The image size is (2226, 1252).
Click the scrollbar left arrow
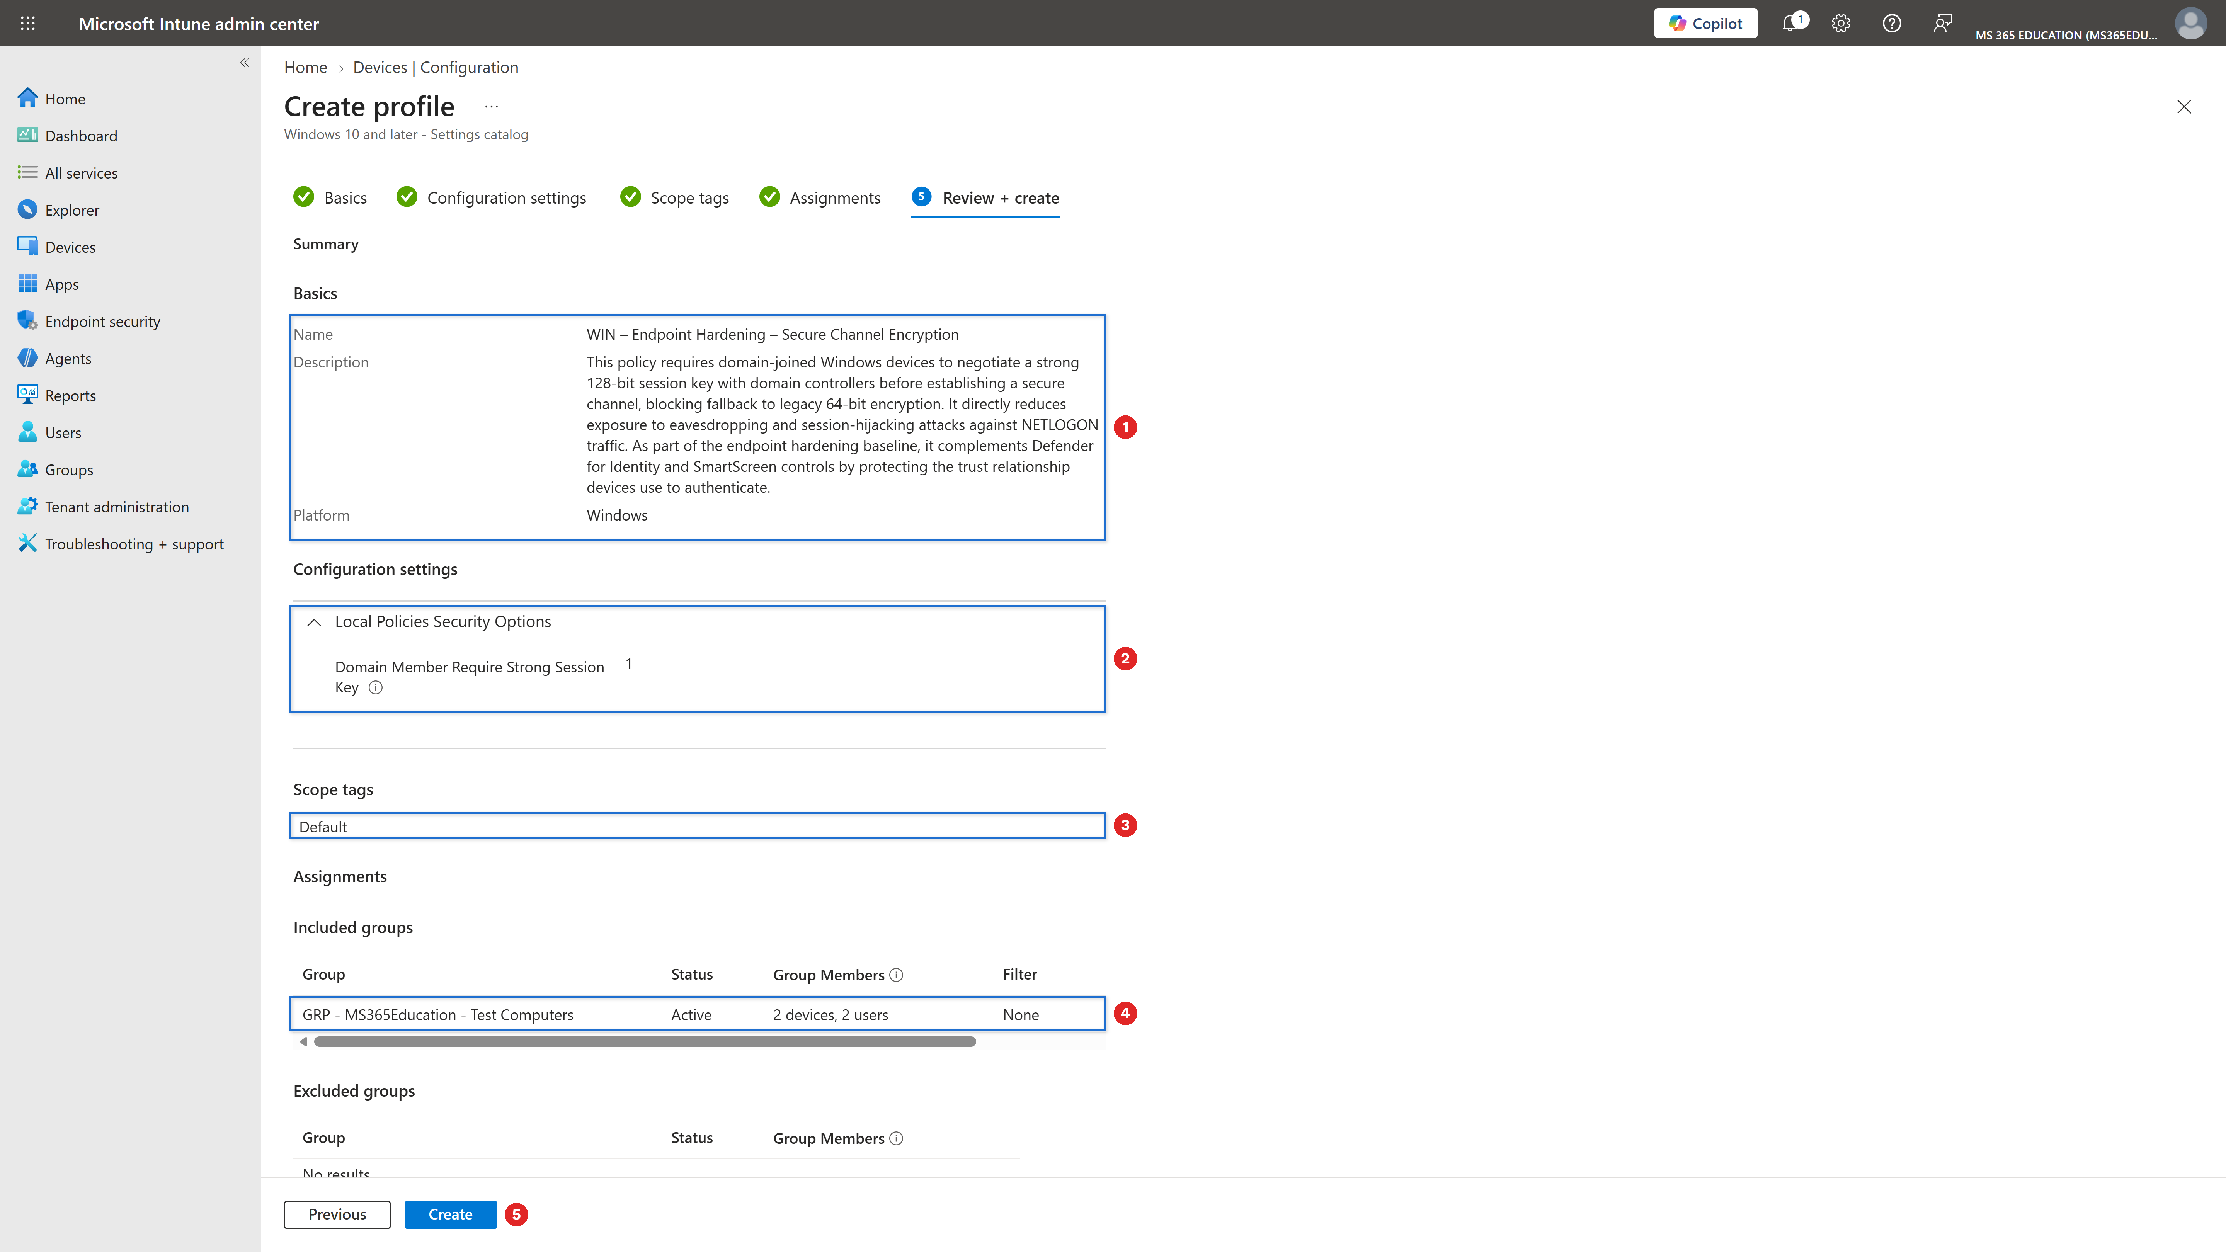303,1042
